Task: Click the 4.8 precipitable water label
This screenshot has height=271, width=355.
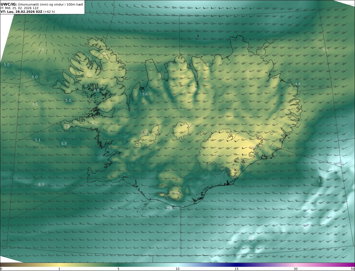Action: pyautogui.click(x=97, y=91)
